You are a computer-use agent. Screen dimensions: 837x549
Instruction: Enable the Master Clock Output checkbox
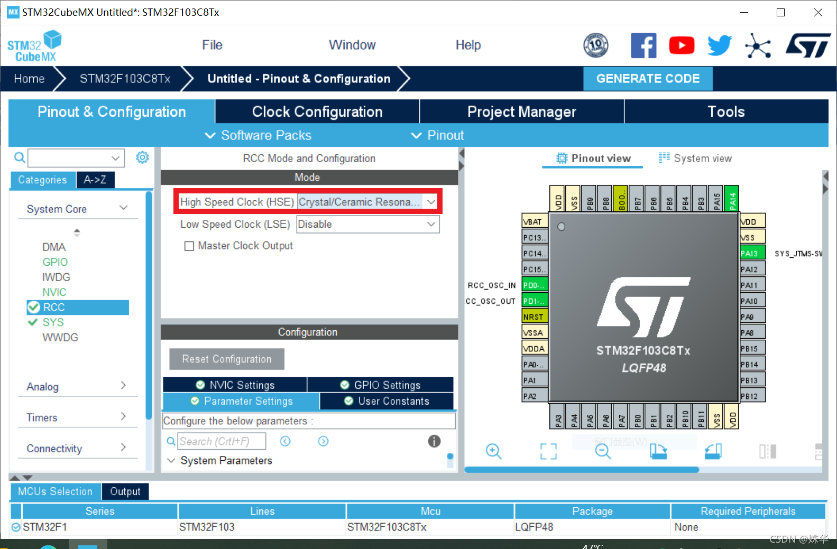189,246
